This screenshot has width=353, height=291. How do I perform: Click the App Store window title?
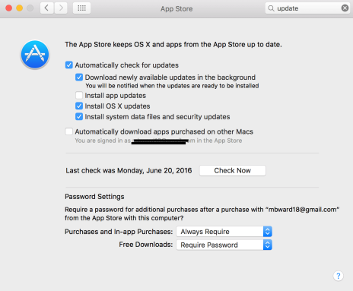[x=176, y=9]
